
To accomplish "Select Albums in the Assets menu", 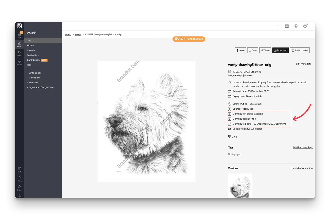I will pyautogui.click(x=30, y=45).
